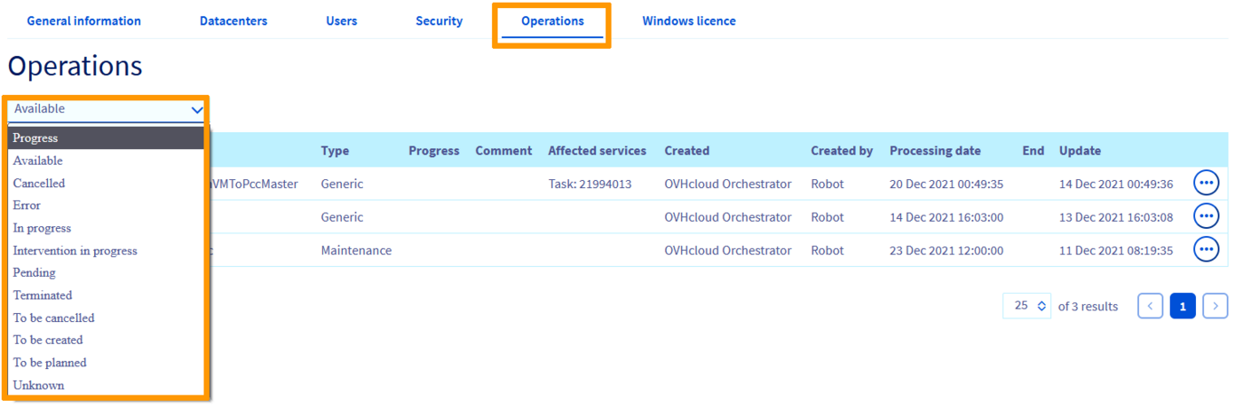Switch to the General information tab
Image resolution: width=1243 pixels, height=408 pixels.
83,21
